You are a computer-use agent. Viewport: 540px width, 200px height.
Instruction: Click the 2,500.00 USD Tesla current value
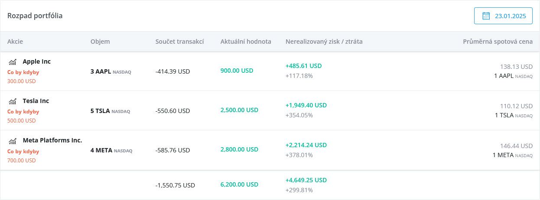tap(239, 110)
